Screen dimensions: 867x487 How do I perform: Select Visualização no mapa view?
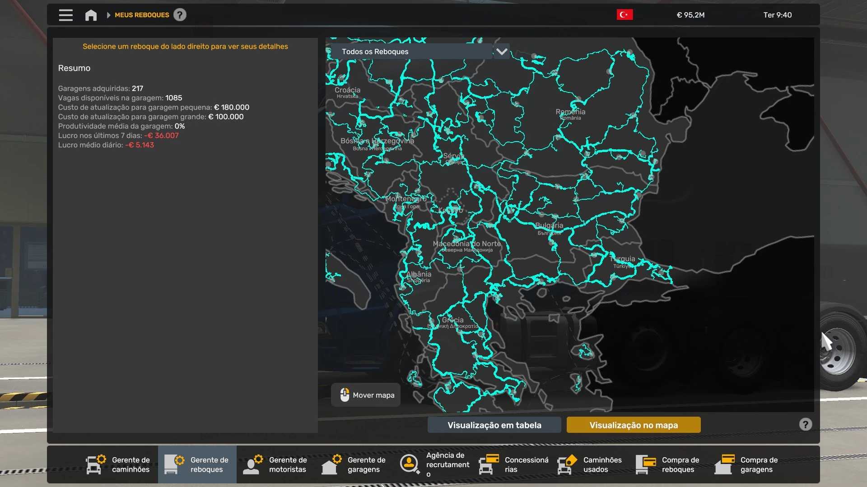(633, 425)
